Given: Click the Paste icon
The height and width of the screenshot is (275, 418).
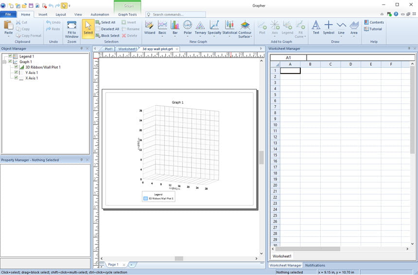Looking at the screenshot, I should point(9,25).
